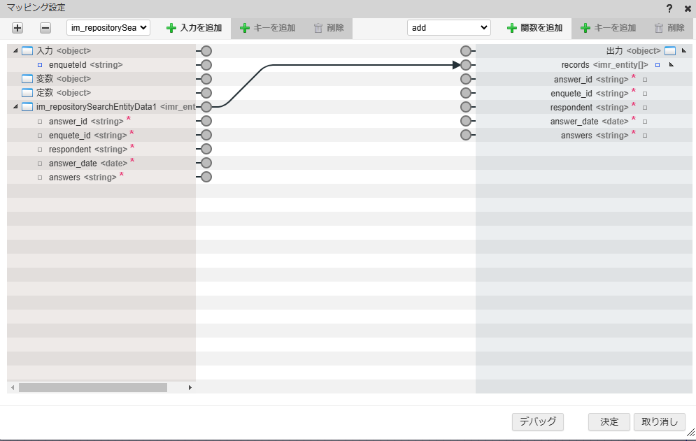Click the minus icon to remove a source
The image size is (696, 441).
[44, 27]
